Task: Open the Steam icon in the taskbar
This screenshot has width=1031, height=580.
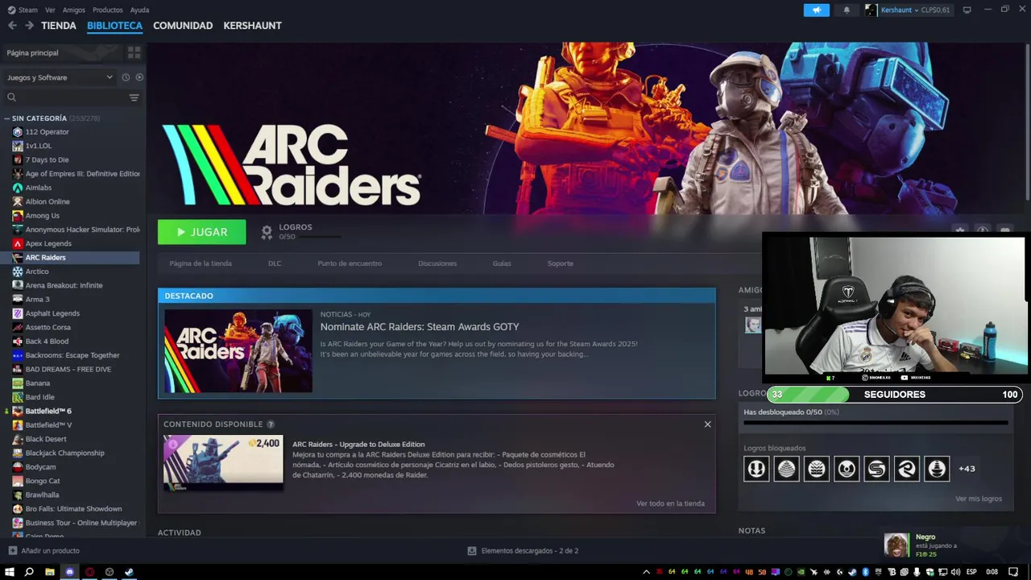Action: [x=129, y=572]
